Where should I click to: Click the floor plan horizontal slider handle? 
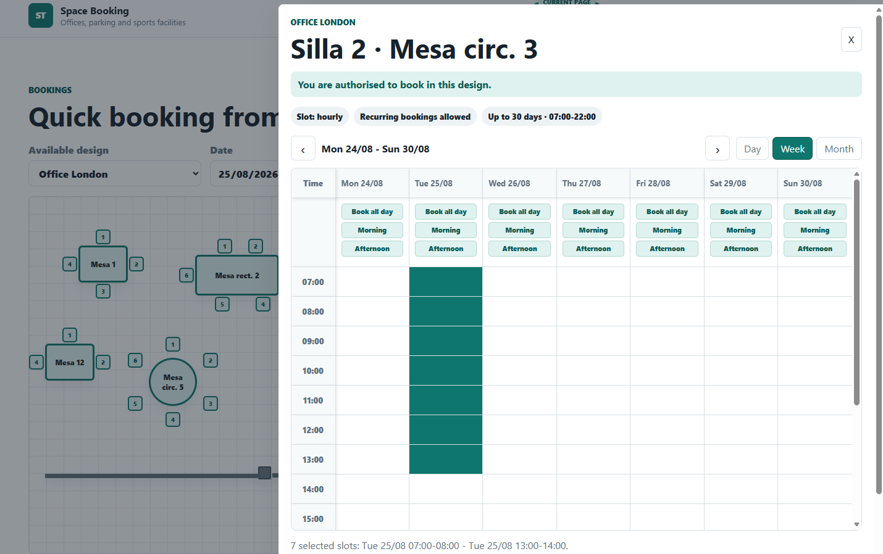264,473
